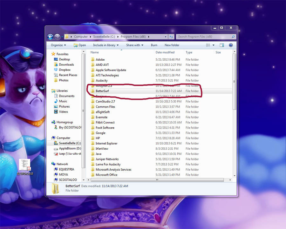286x229 pixels.
Task: Select the Audacity folder
Action: 102,81
